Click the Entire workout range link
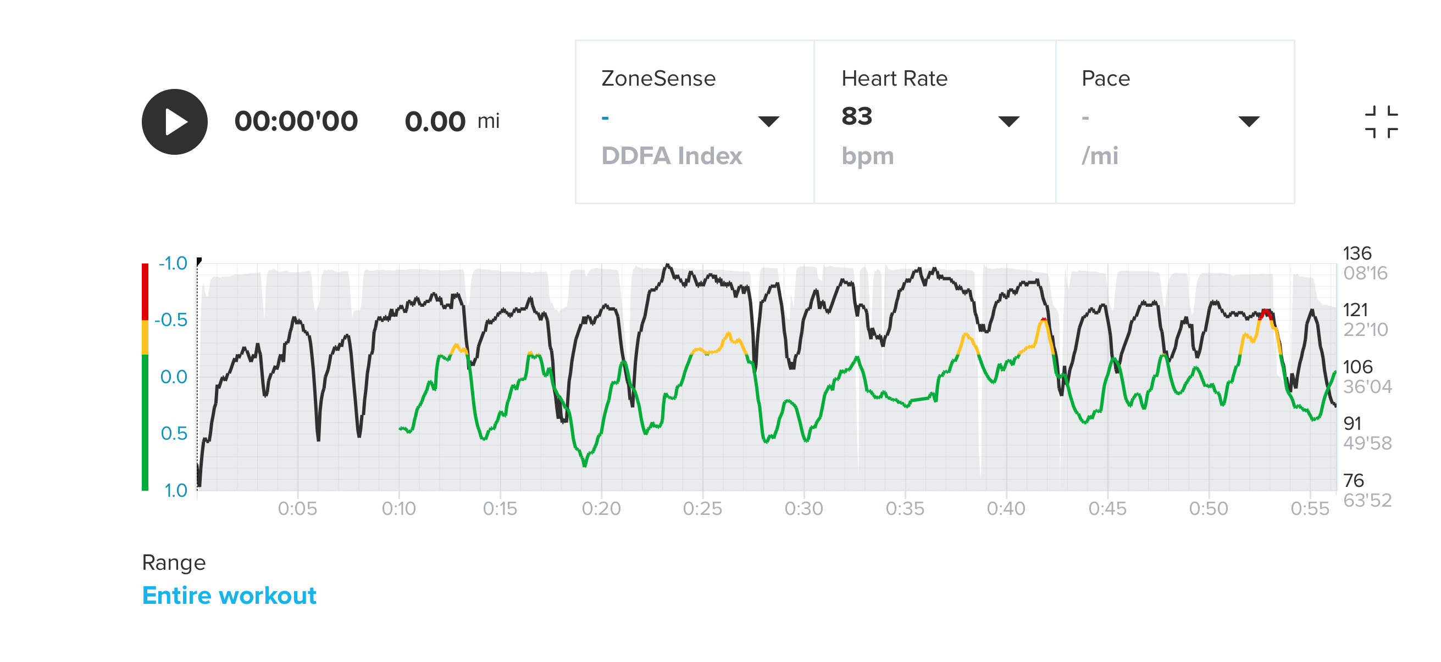 click(229, 596)
